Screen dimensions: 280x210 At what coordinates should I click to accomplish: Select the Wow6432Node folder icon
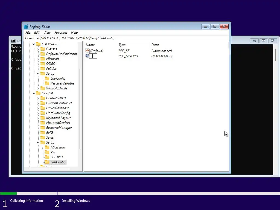(43, 88)
